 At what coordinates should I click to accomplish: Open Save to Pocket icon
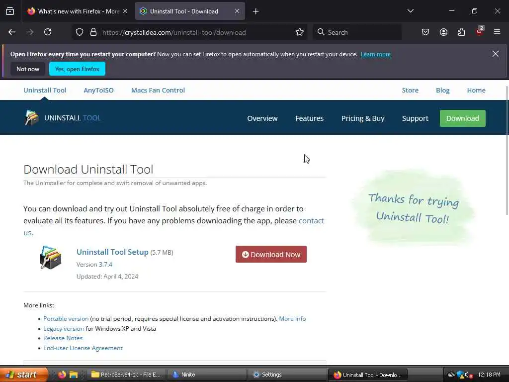point(425,32)
